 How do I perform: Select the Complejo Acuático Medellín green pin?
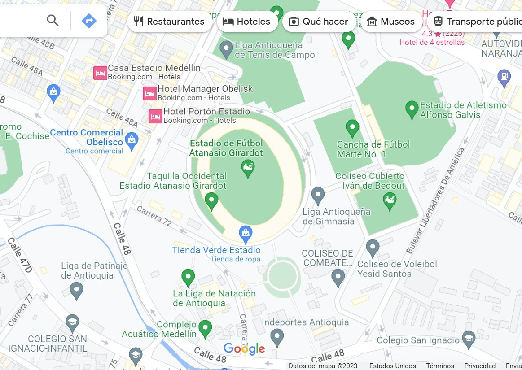pos(205,329)
